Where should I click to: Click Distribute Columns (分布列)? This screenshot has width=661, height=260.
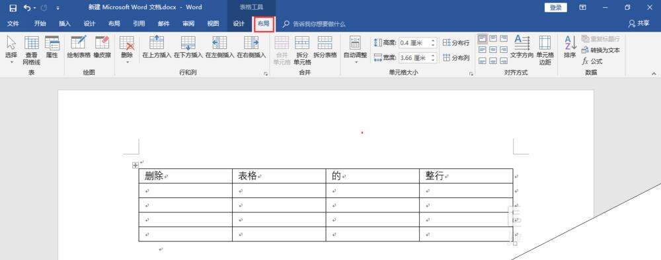[x=456, y=58]
